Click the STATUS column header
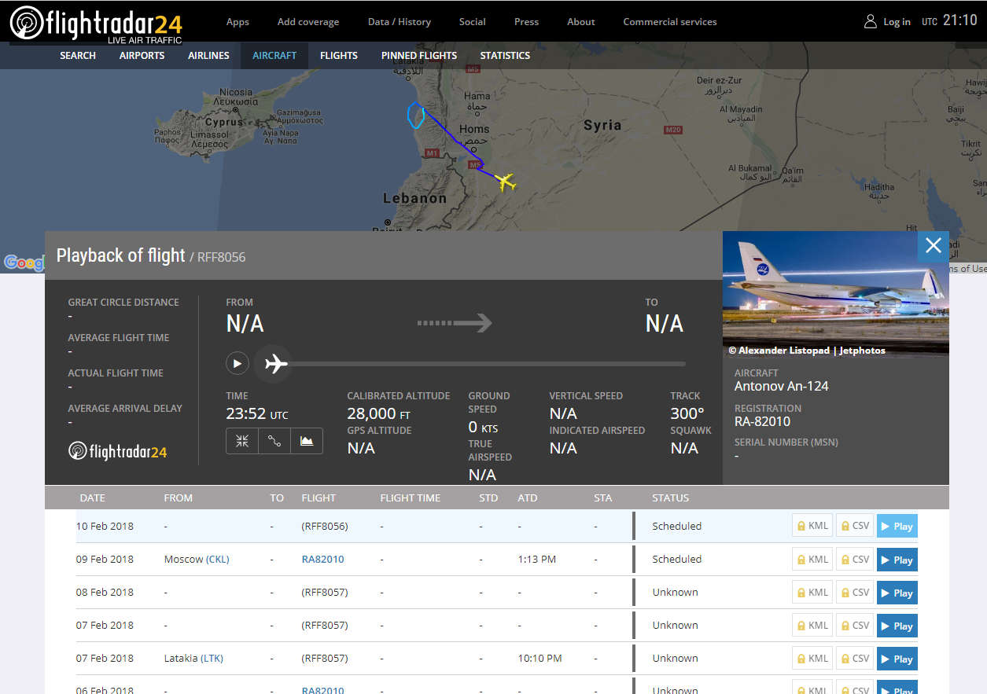 [670, 498]
